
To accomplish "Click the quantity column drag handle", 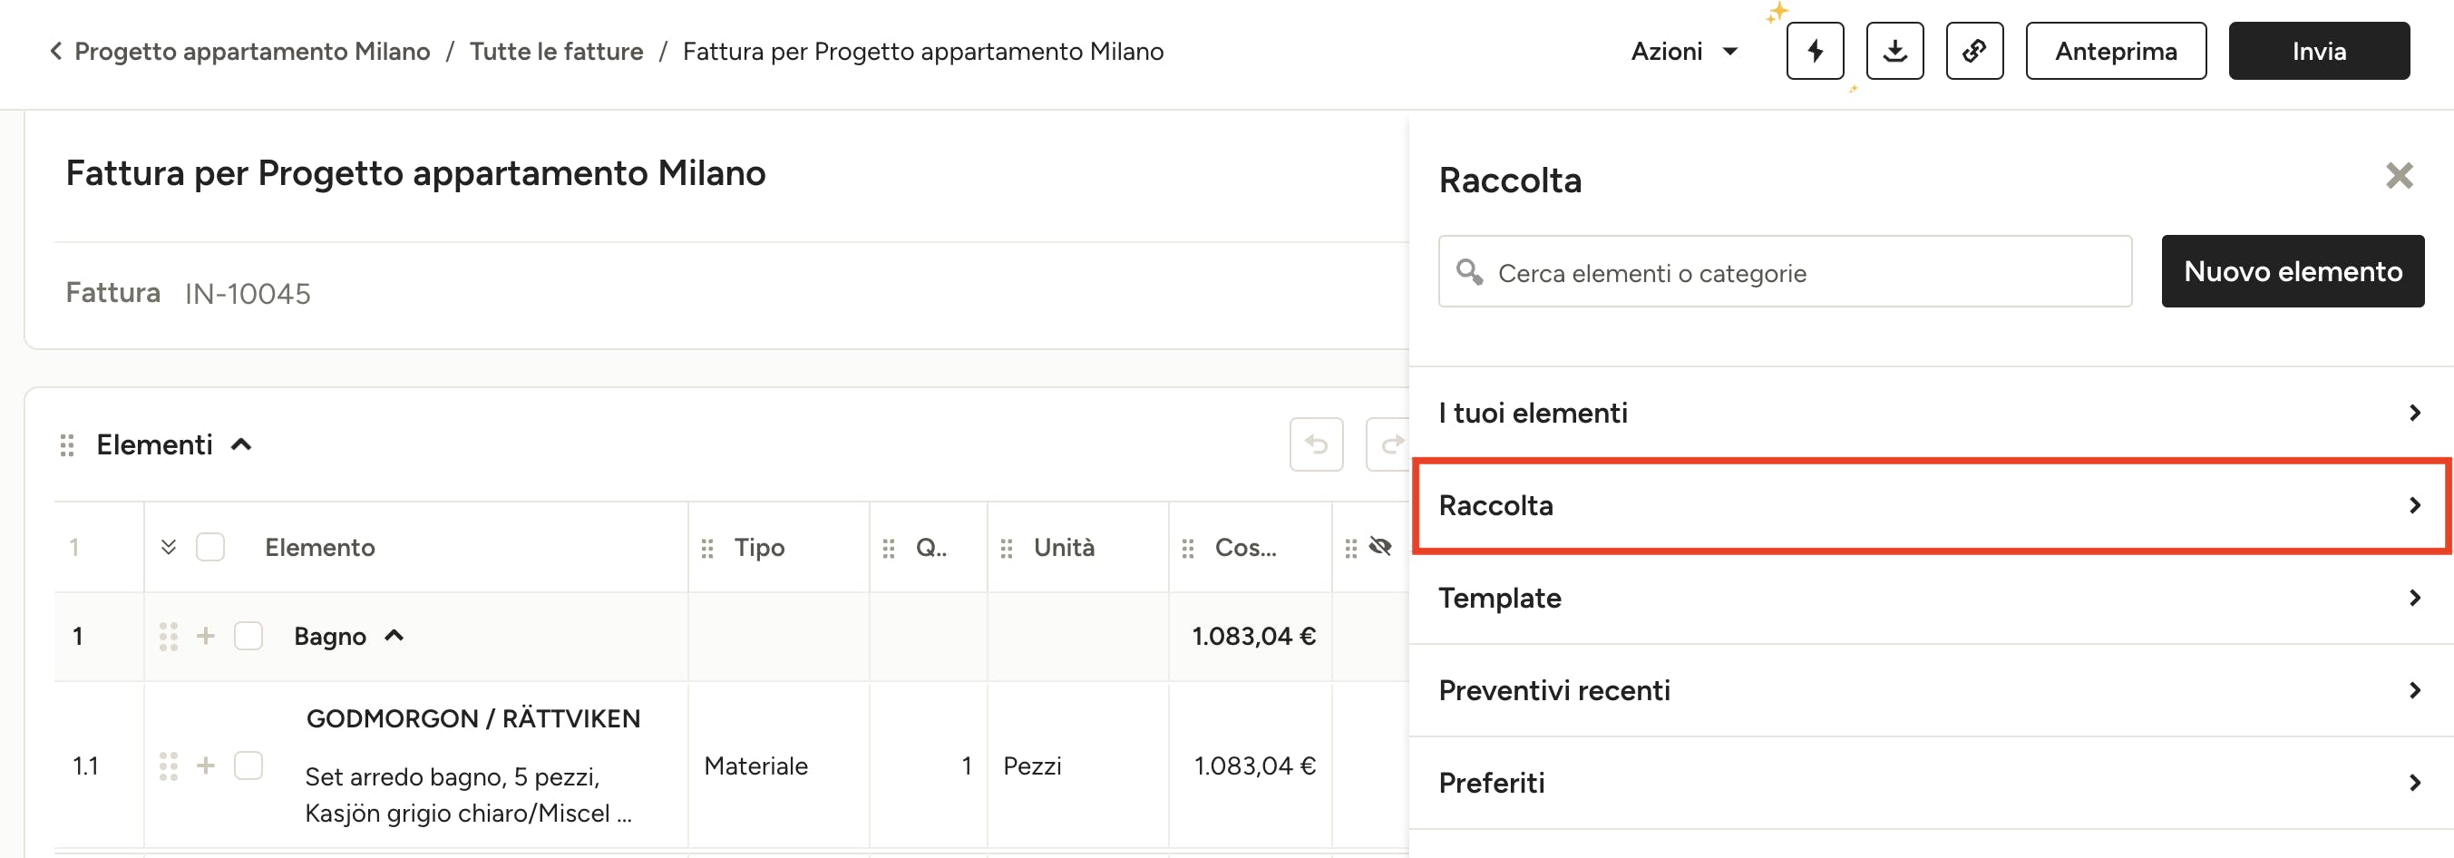I will pos(889,549).
